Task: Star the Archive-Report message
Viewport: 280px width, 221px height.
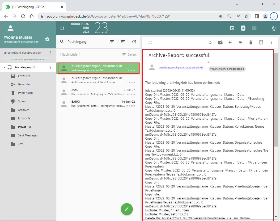Action: pos(210,42)
